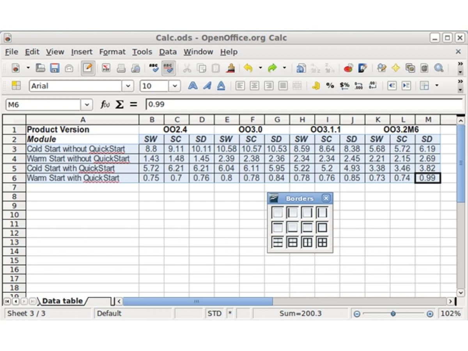Redo the last undone action
Viewport: 468px width, 351px height.
272,68
